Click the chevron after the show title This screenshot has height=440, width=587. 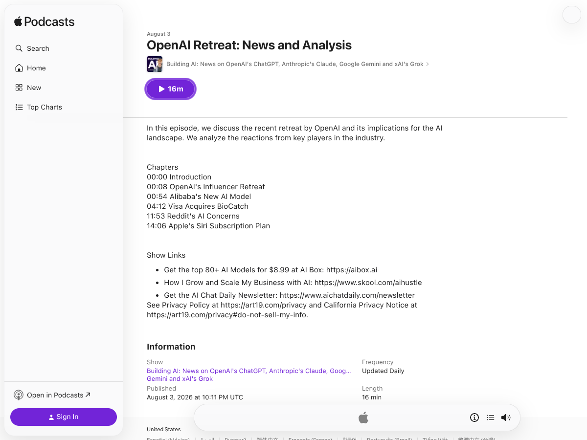428,64
